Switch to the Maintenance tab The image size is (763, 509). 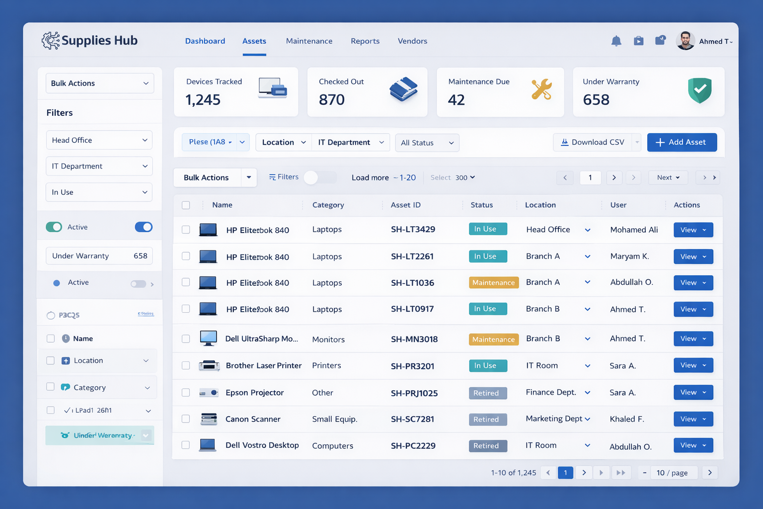point(309,41)
